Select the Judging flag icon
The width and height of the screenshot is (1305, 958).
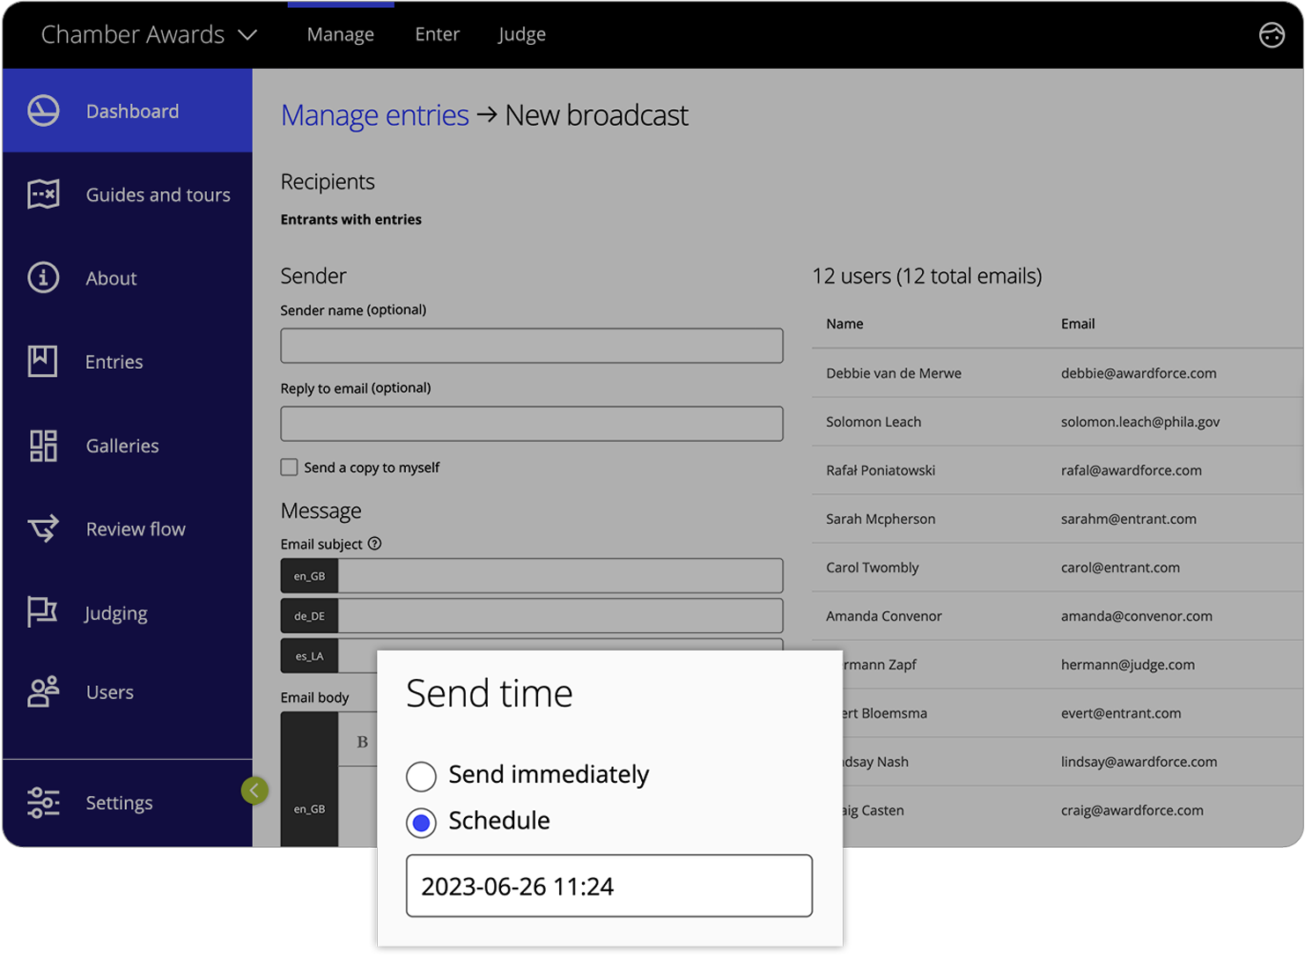41,612
